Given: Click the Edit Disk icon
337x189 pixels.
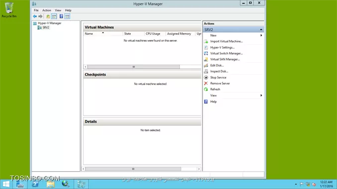Looking at the screenshot, I should 206,65.
